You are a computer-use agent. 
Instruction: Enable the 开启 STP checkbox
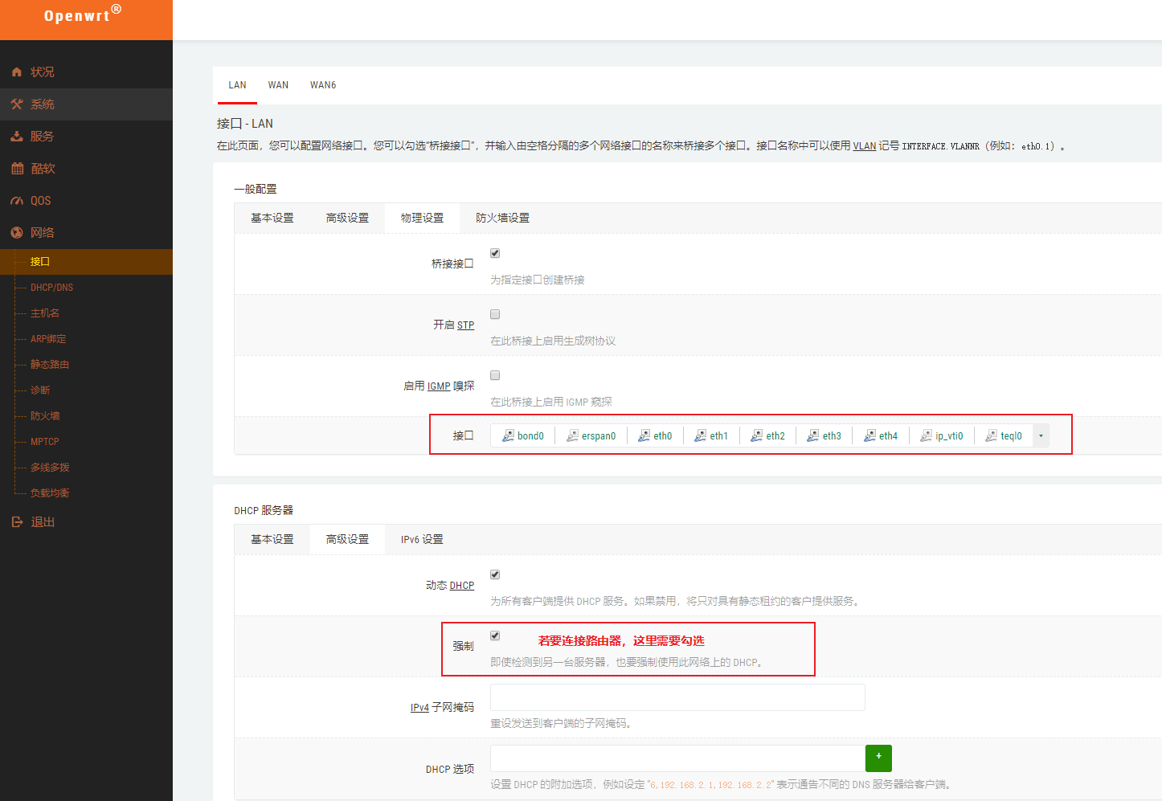494,313
